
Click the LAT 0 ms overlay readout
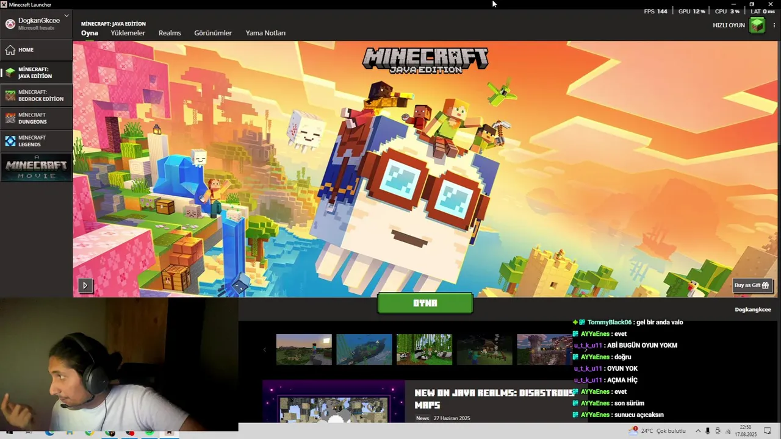click(763, 11)
